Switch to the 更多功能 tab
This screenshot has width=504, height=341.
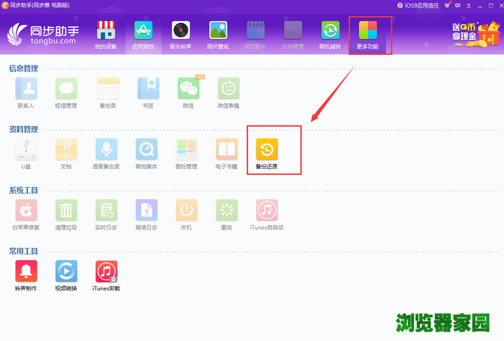click(x=369, y=35)
